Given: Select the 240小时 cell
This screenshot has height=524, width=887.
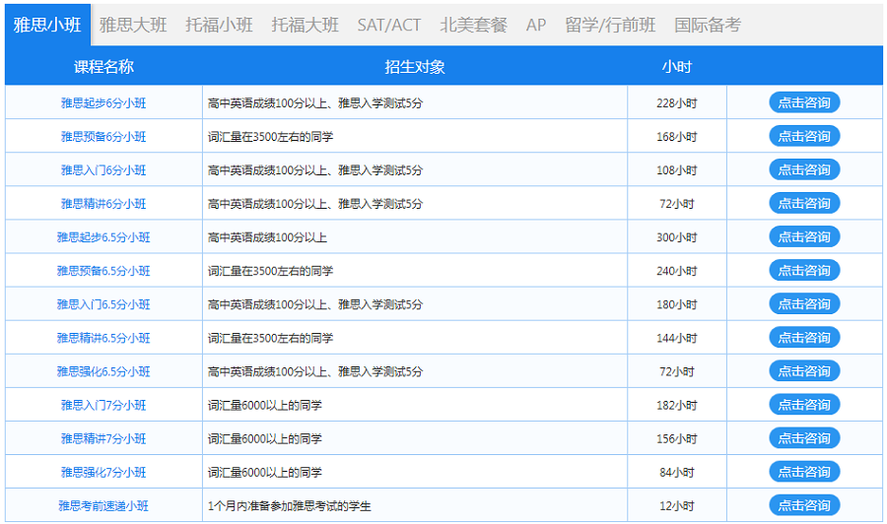Looking at the screenshot, I should 676,271.
